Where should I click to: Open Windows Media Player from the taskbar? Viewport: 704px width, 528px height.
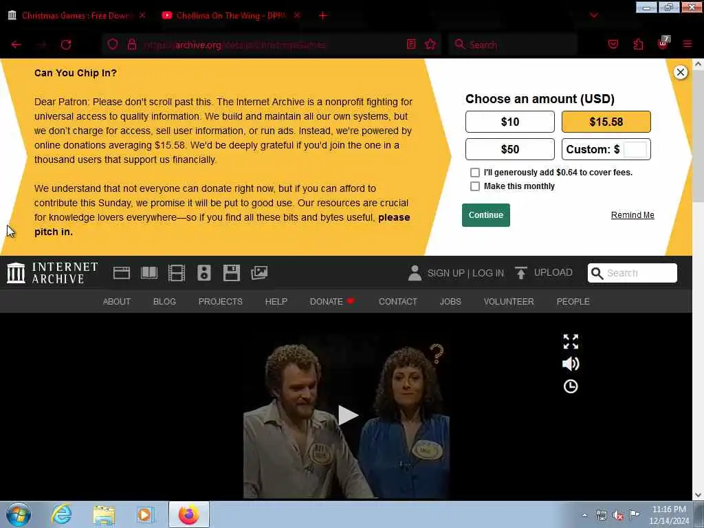[145, 514]
